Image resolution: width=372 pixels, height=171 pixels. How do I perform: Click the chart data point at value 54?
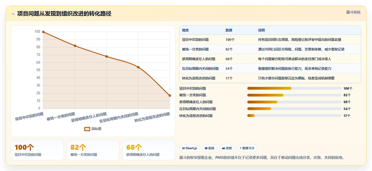point(138,67)
